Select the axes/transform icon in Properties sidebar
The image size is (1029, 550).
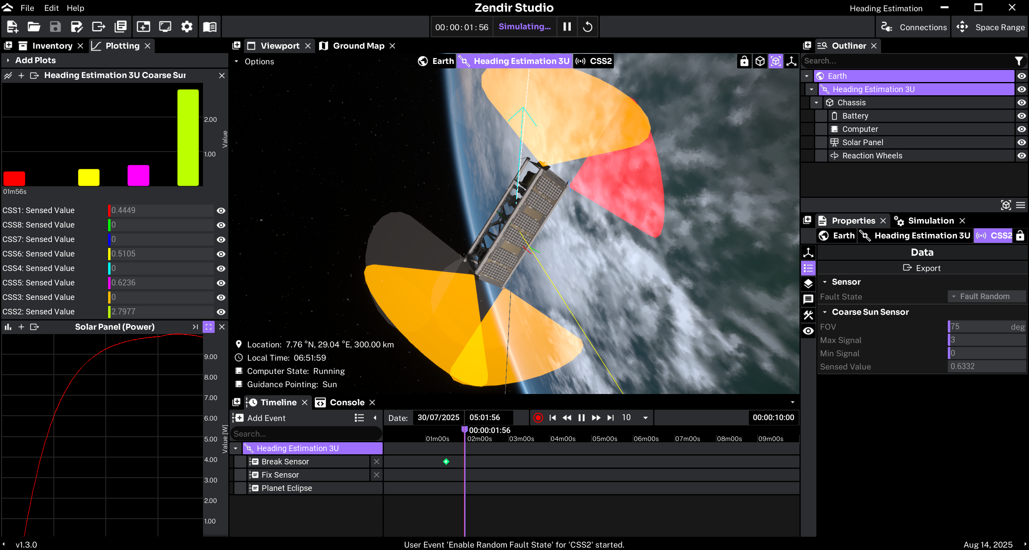pos(808,252)
